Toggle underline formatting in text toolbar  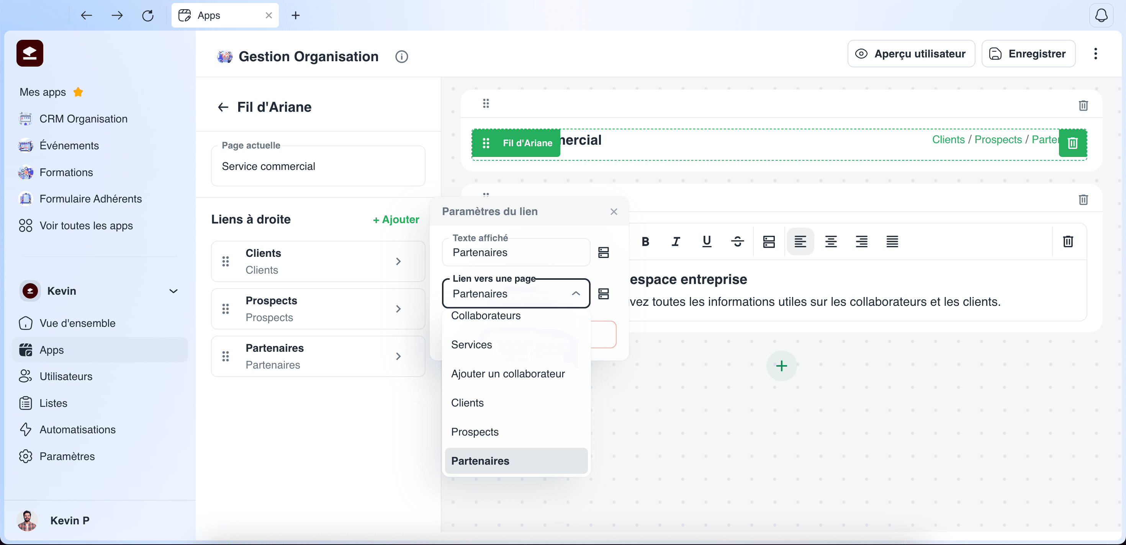click(706, 241)
